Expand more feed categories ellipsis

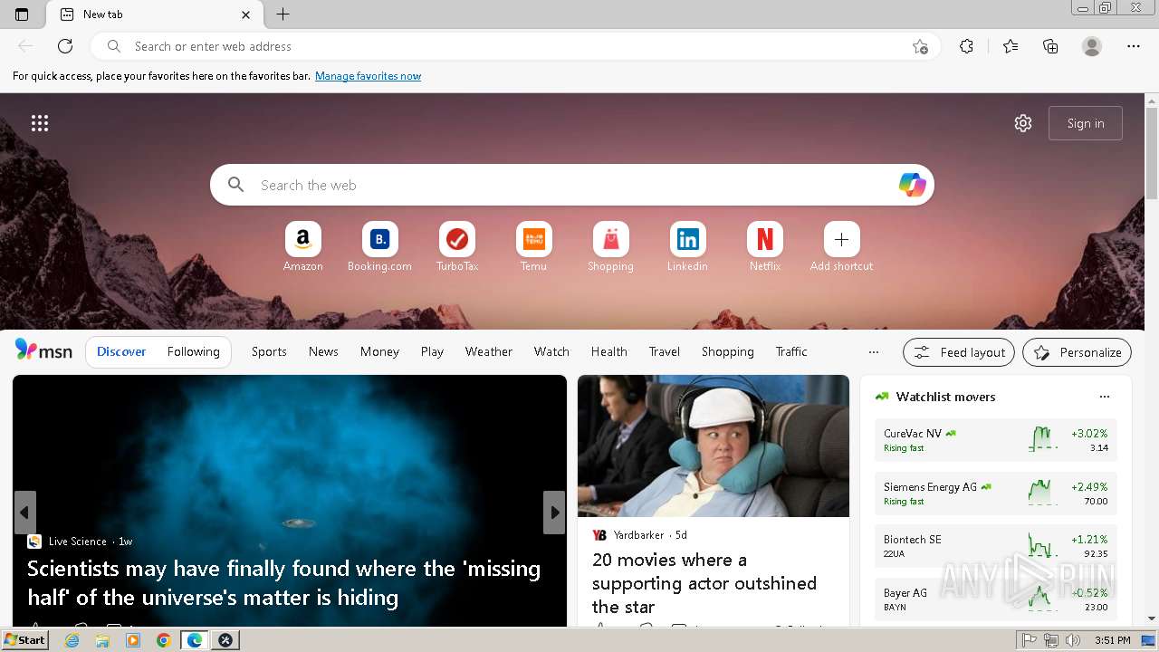click(x=874, y=352)
